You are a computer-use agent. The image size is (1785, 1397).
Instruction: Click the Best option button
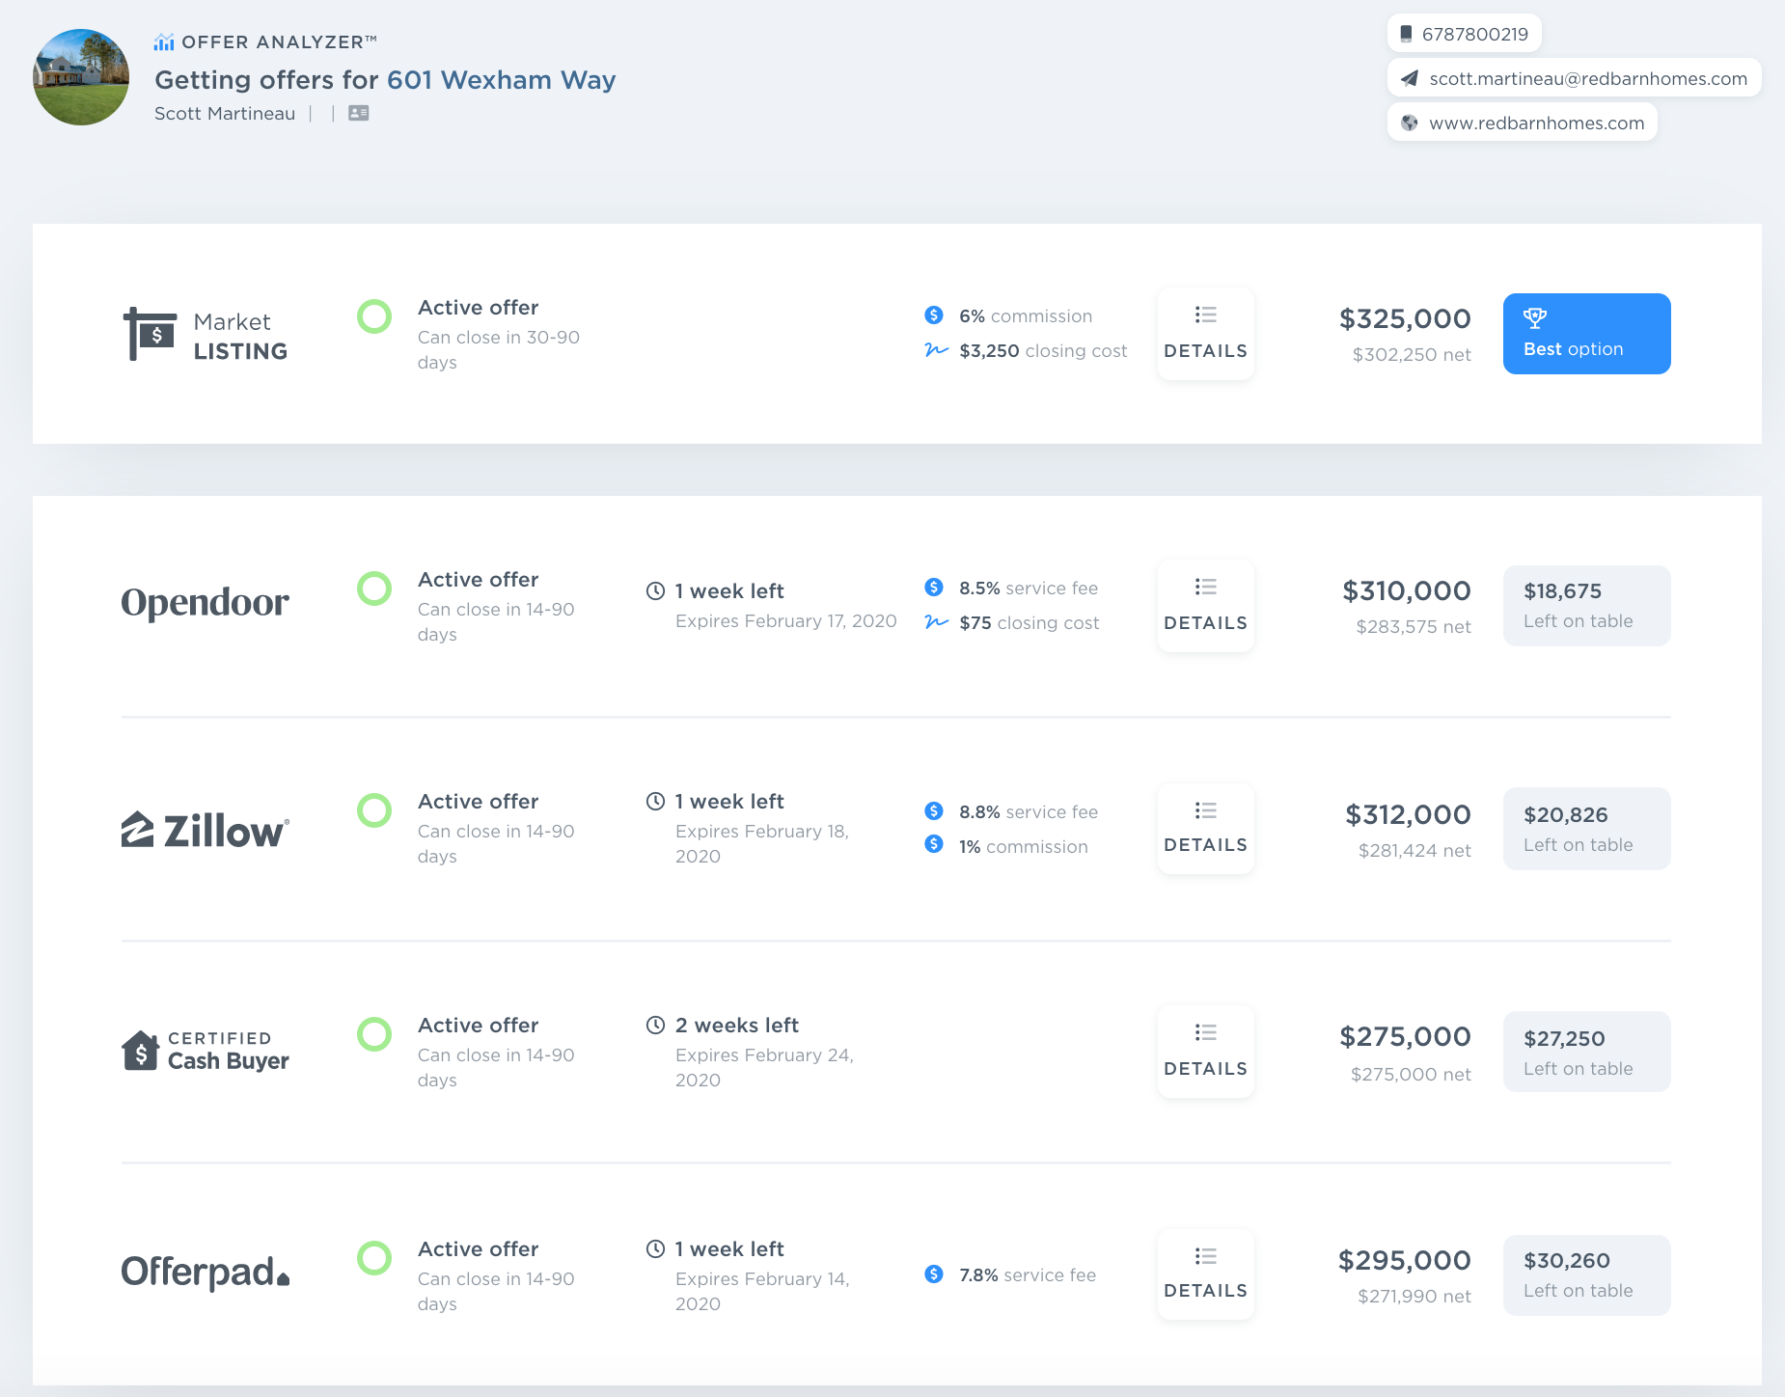pyautogui.click(x=1587, y=334)
